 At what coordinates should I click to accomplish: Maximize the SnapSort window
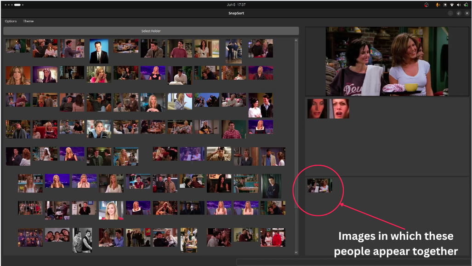click(459, 13)
